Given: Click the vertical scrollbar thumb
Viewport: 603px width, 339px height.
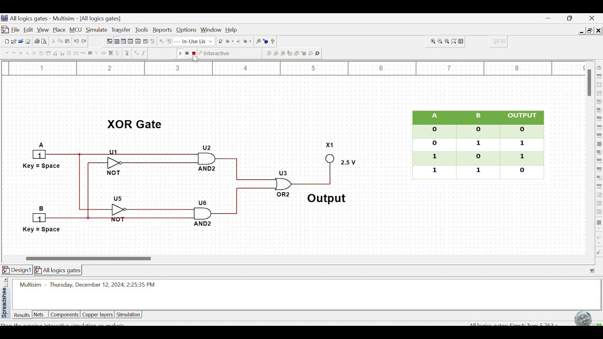Looking at the screenshot, I should pyautogui.click(x=589, y=82).
